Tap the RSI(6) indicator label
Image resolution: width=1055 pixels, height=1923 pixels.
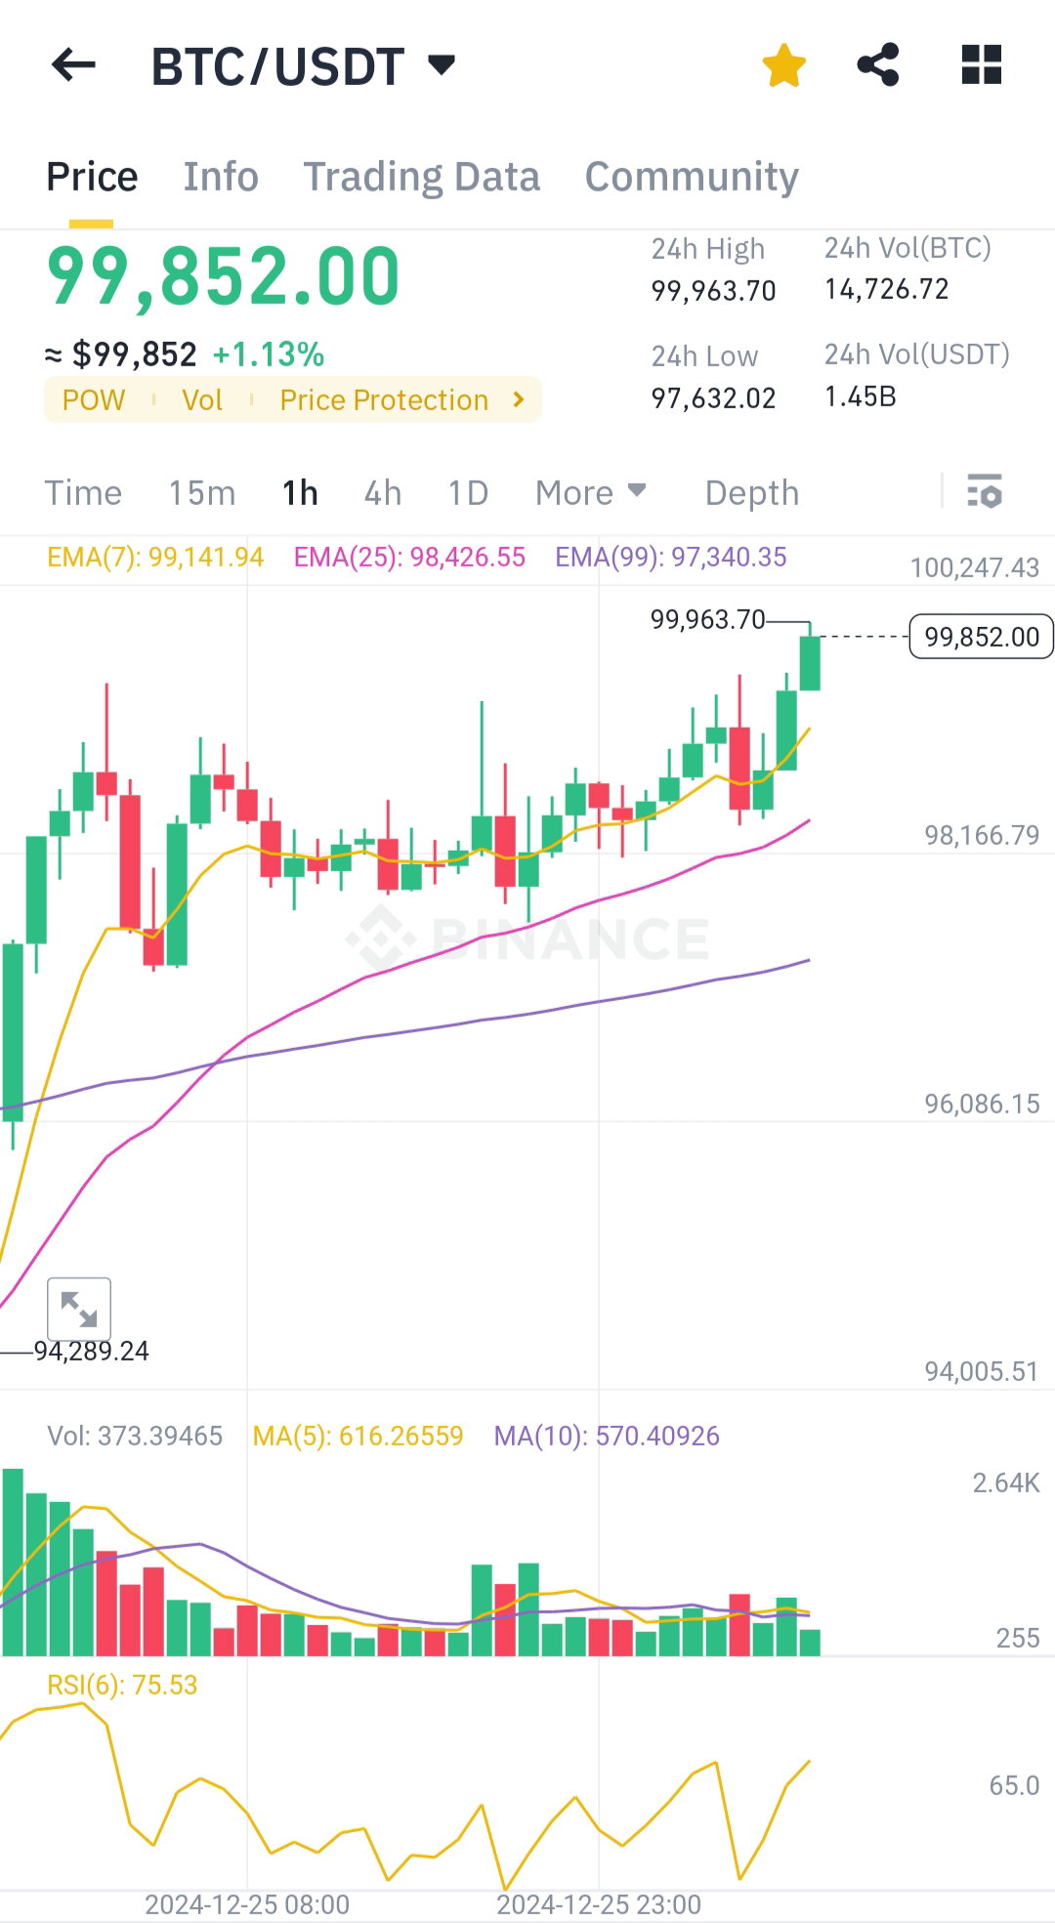click(x=122, y=1685)
